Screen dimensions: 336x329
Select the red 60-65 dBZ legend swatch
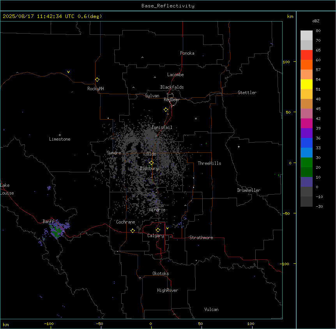pyautogui.click(x=306, y=55)
